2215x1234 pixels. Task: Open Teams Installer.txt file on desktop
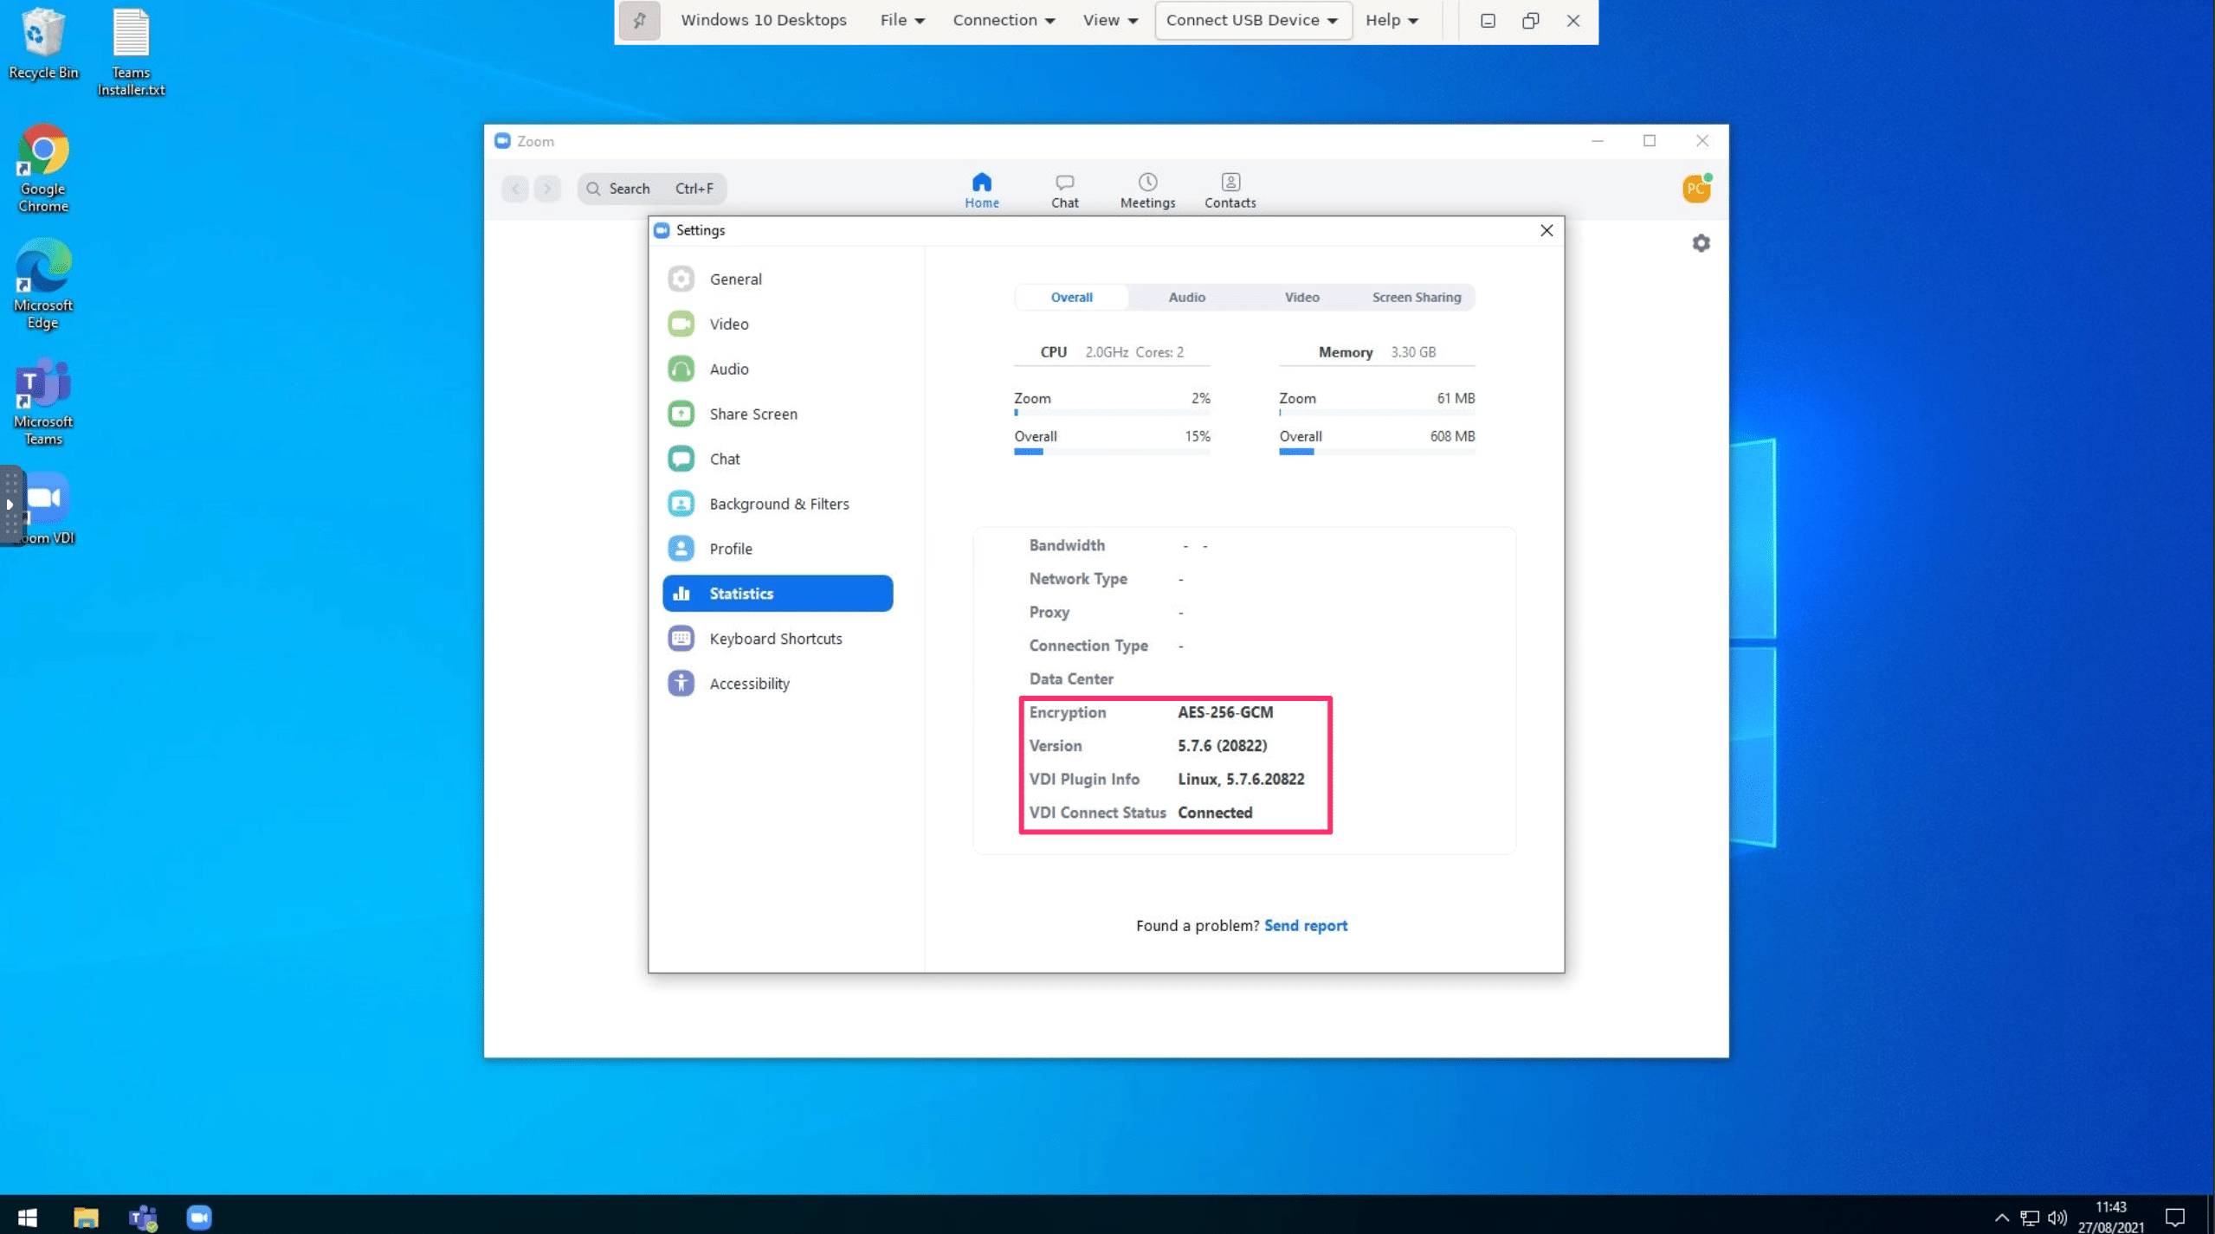131,53
